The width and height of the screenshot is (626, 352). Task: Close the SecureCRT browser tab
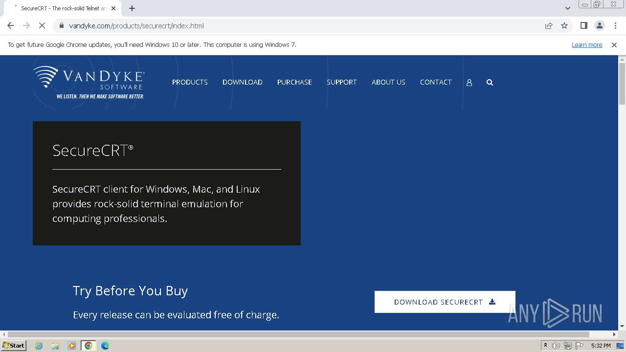point(113,8)
